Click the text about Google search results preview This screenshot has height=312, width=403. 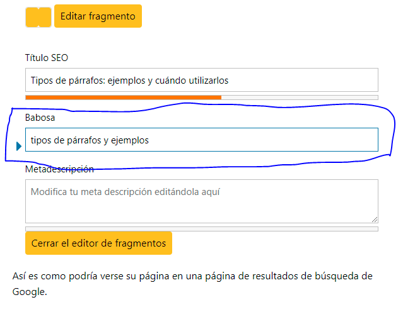point(192,284)
